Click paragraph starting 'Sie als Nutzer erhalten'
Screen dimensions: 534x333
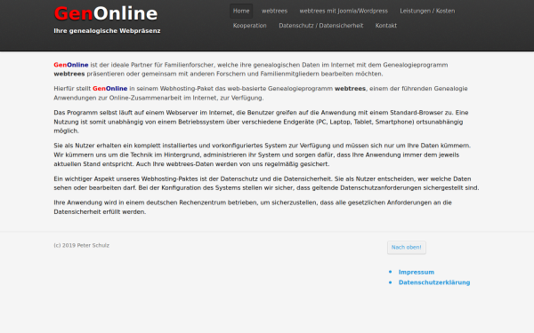coord(263,155)
